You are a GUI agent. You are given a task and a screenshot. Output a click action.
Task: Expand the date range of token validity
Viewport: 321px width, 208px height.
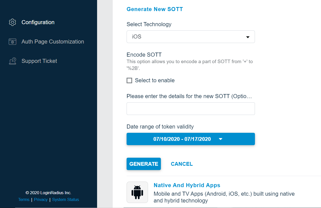pos(190,139)
